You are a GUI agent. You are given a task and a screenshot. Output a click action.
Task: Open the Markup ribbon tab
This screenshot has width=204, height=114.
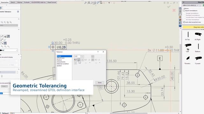[x=20, y=2]
